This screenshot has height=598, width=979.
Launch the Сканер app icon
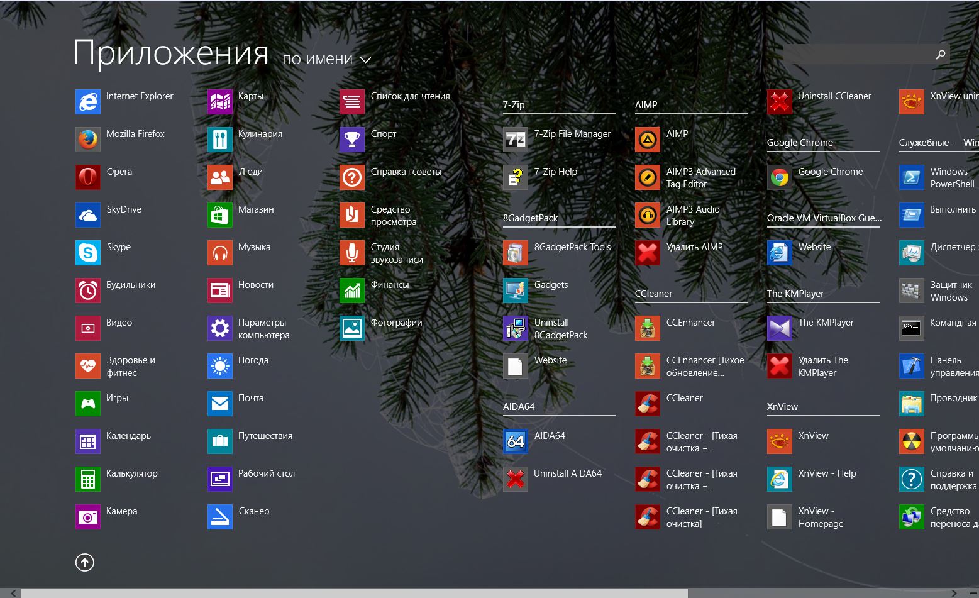click(x=220, y=517)
